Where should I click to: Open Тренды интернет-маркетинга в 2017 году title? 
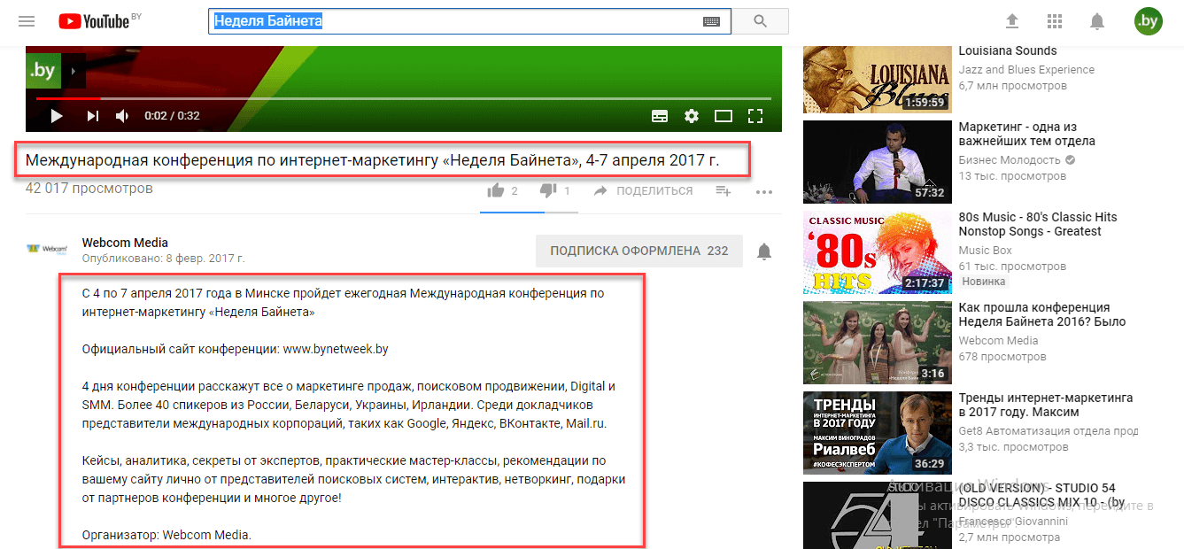[1046, 405]
